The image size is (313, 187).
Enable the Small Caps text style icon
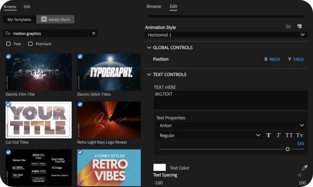coord(299,135)
